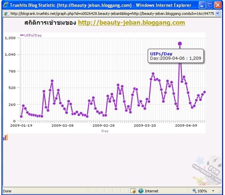Click the 1,040 y-axis value
Screen dimensions: 225x195
coord(10,55)
